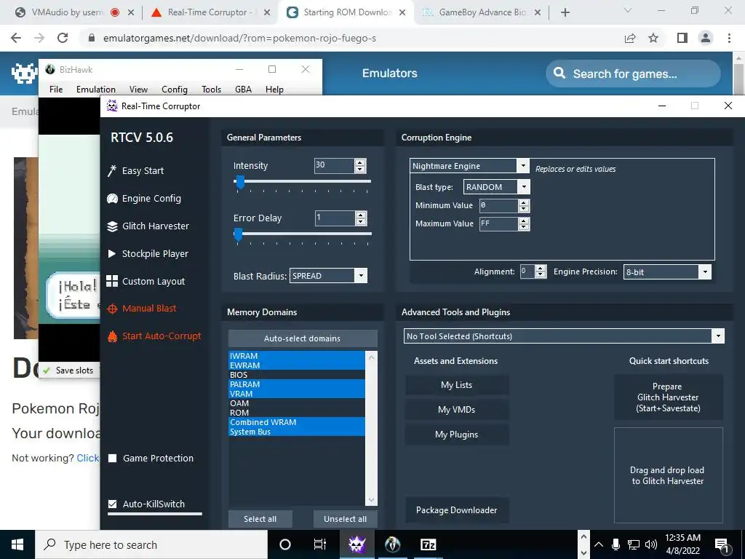Open Chrome three-dot menu
Image resolution: width=745 pixels, height=559 pixels.
(x=729, y=38)
